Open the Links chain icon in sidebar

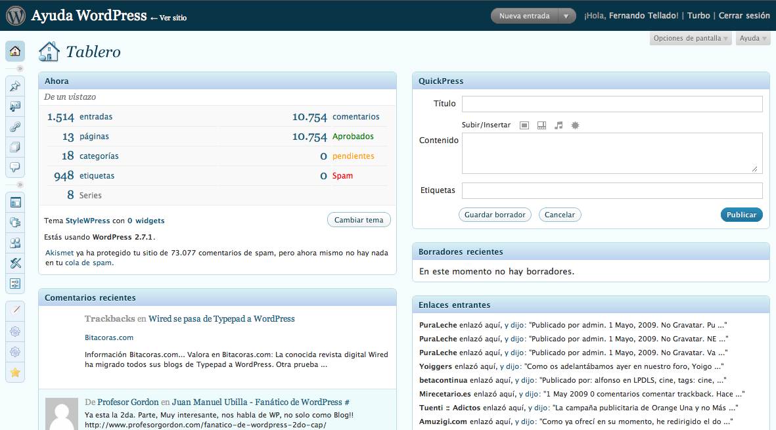tap(15, 127)
